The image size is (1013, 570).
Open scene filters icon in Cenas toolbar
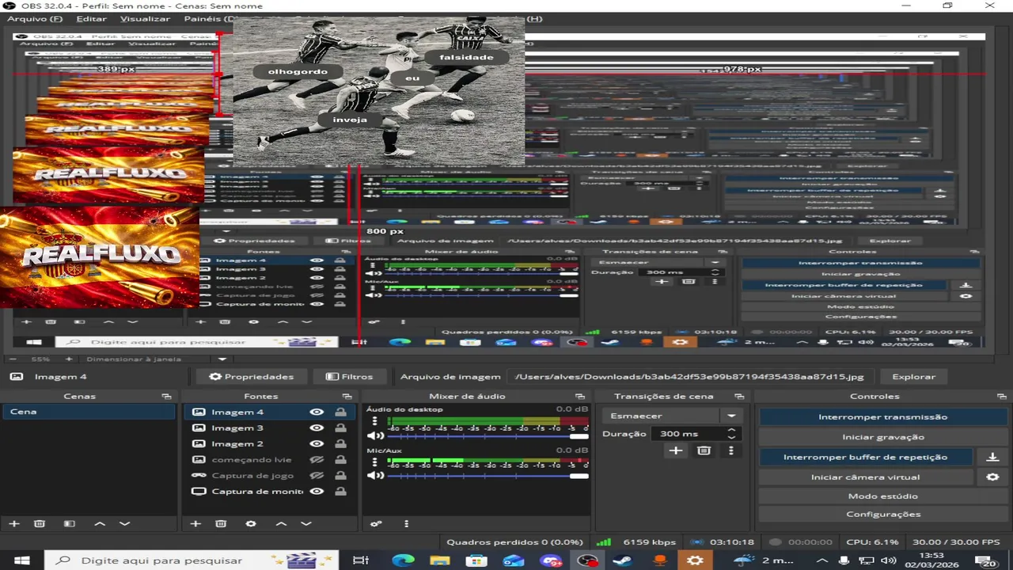pos(70,523)
